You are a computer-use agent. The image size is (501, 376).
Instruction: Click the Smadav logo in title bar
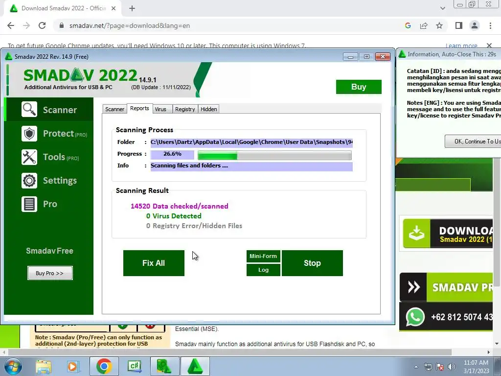point(9,57)
